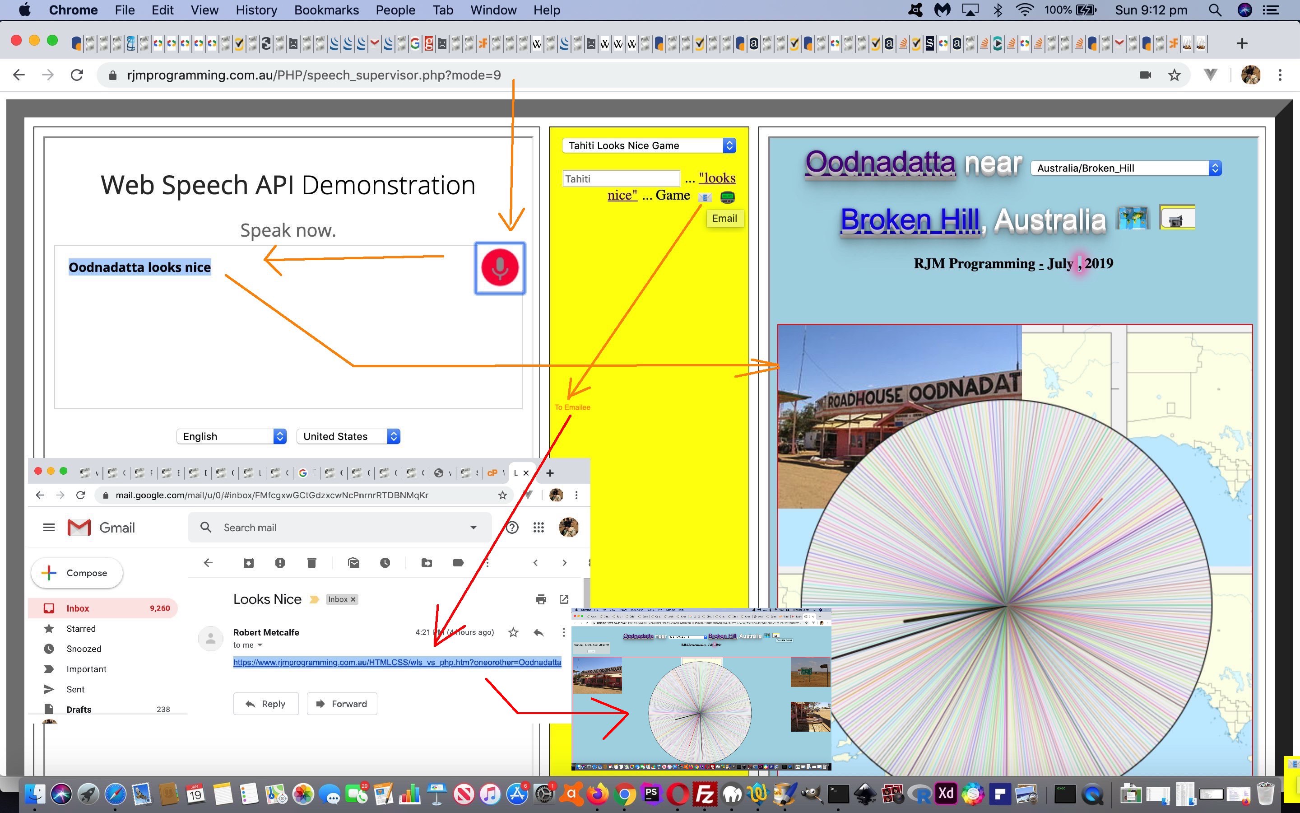Click the star/bookmark icon on Gmail email
The width and height of the screenshot is (1300, 813).
(513, 632)
